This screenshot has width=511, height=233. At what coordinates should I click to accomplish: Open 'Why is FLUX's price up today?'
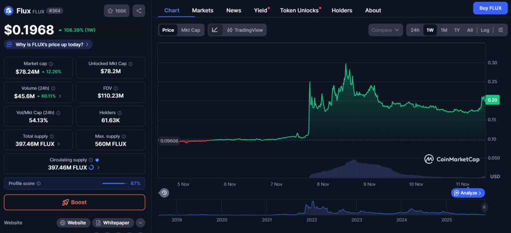(48, 44)
